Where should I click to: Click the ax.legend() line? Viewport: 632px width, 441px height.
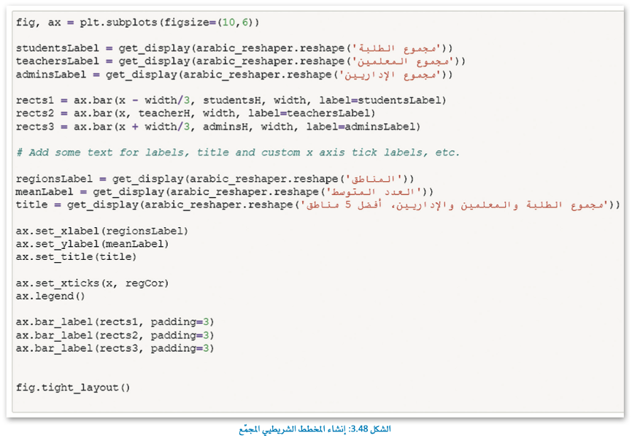click(x=50, y=296)
